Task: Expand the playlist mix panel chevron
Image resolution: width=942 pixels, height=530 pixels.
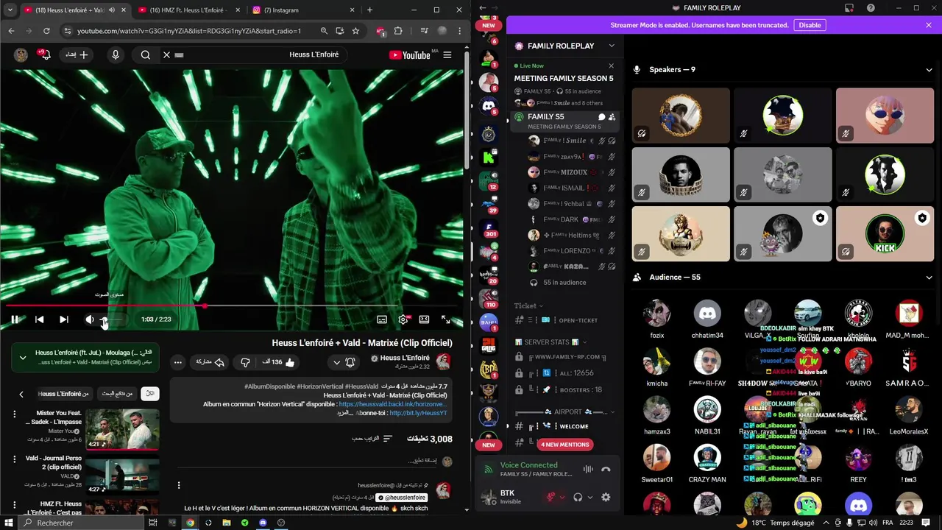Action: (23, 358)
